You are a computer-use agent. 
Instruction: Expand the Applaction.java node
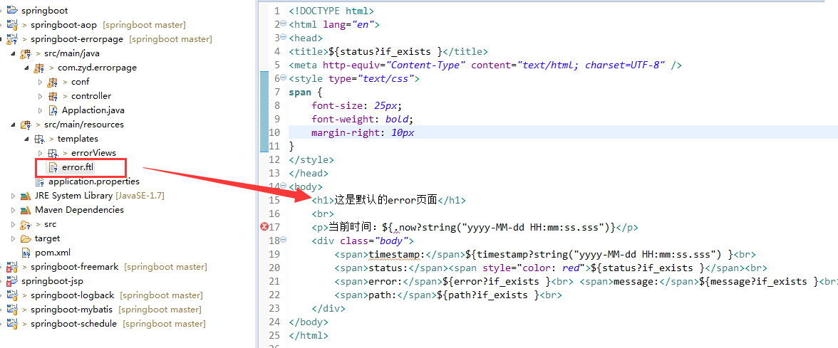click(x=40, y=110)
